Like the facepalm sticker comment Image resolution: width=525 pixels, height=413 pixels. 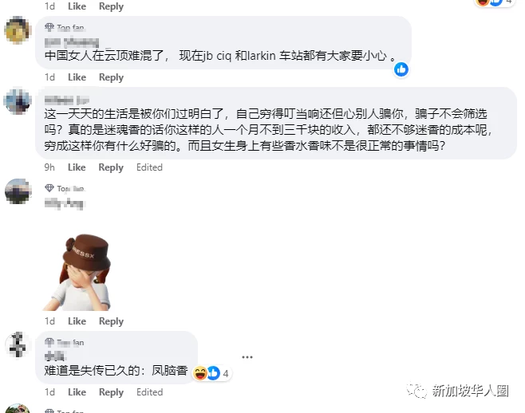click(77, 321)
